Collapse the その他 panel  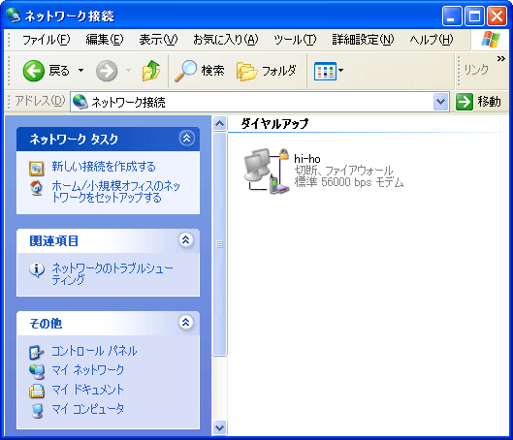[x=186, y=323]
